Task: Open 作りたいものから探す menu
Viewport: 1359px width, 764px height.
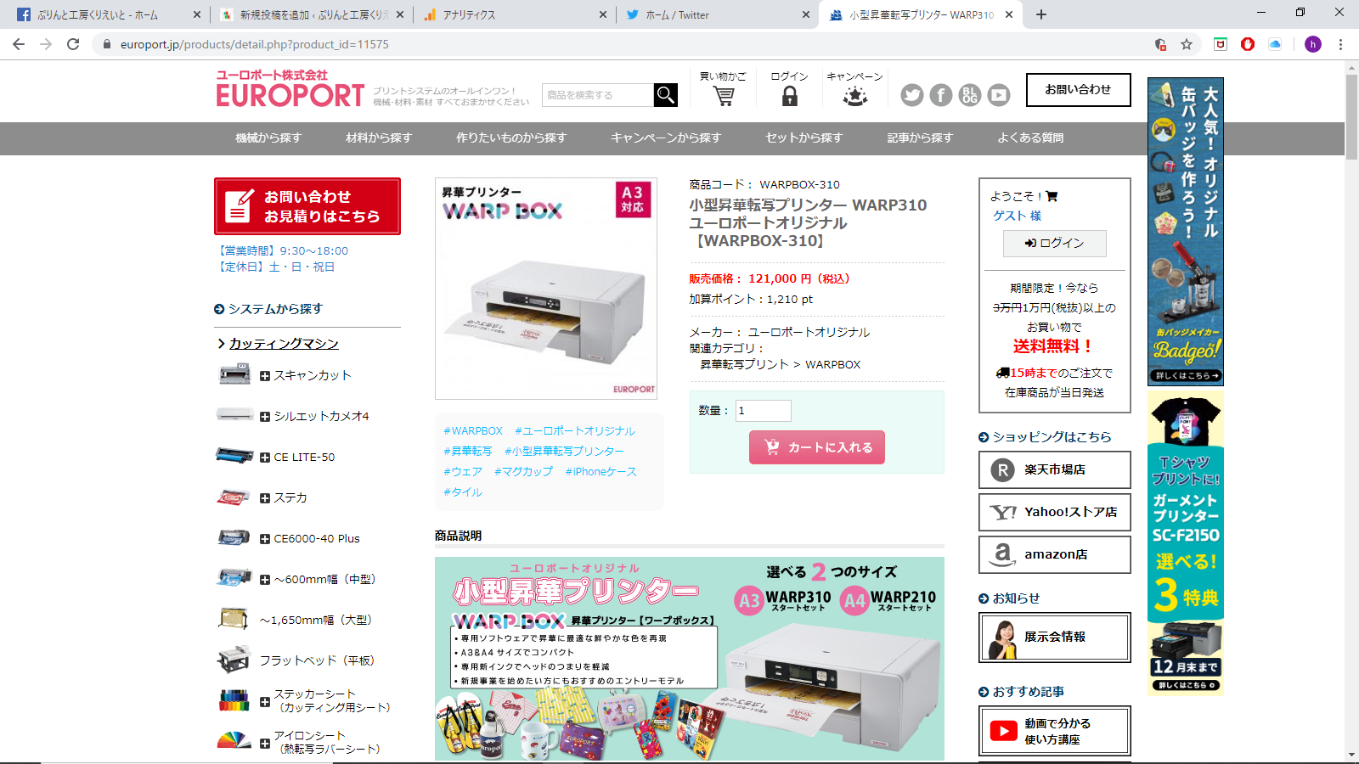Action: coord(511,138)
